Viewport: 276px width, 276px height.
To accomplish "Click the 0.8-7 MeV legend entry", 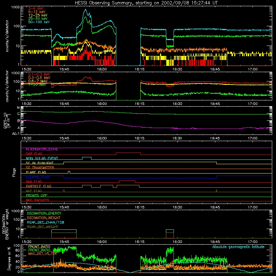I will tap(38, 81).
